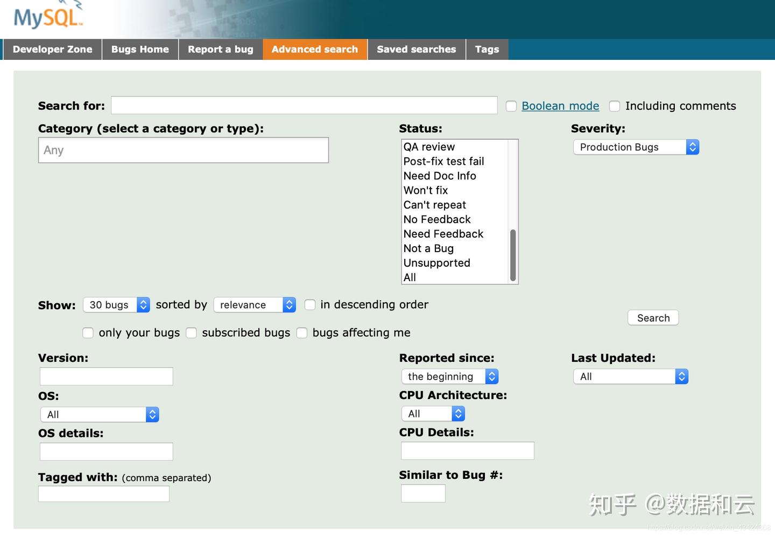Open the Report a bug page

pos(220,49)
